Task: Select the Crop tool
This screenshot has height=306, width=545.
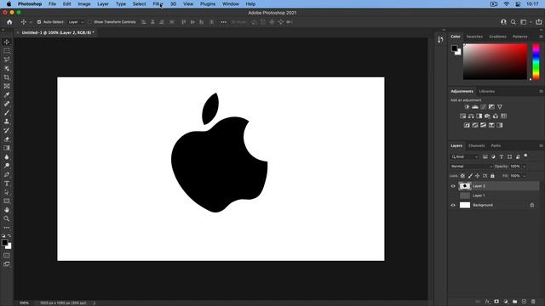Action: [x=7, y=77]
